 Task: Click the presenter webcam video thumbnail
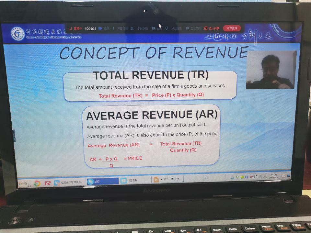pyautogui.click(x=271, y=70)
